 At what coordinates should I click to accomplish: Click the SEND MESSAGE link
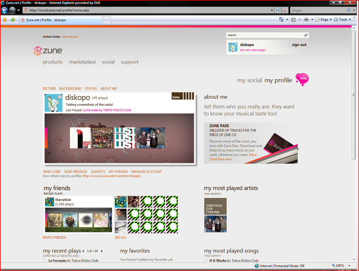[x=75, y=172]
